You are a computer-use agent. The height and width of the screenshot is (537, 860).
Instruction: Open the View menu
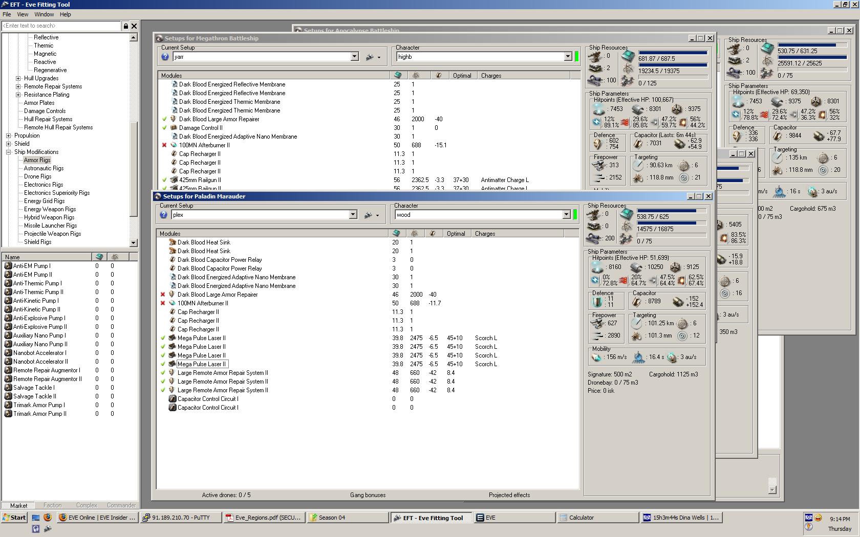coord(23,14)
